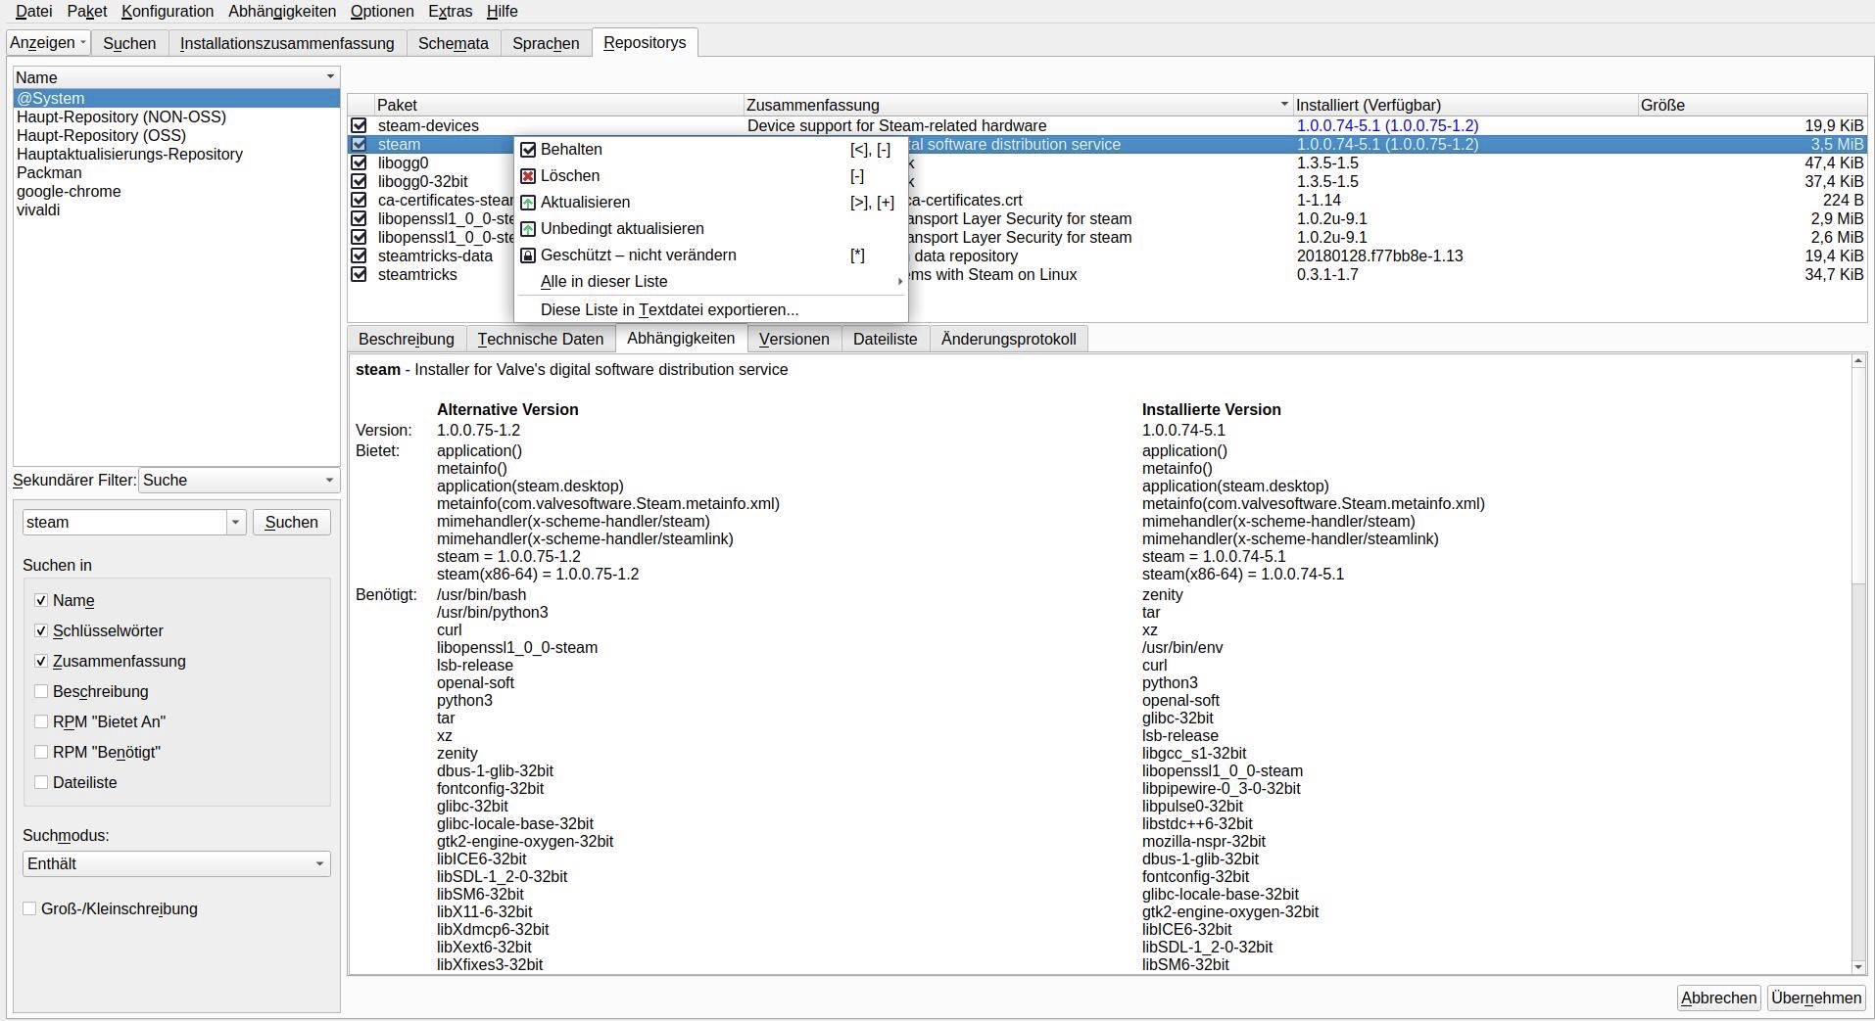
Task: Switch to the Installationszusammenfassung tab
Action: pos(287,43)
